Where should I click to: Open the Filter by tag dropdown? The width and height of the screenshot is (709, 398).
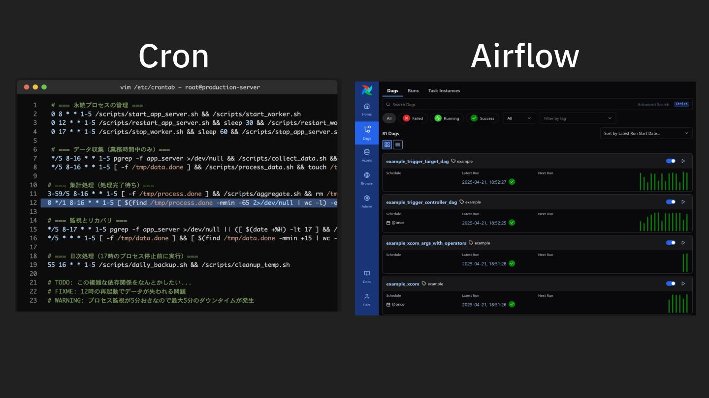578,118
